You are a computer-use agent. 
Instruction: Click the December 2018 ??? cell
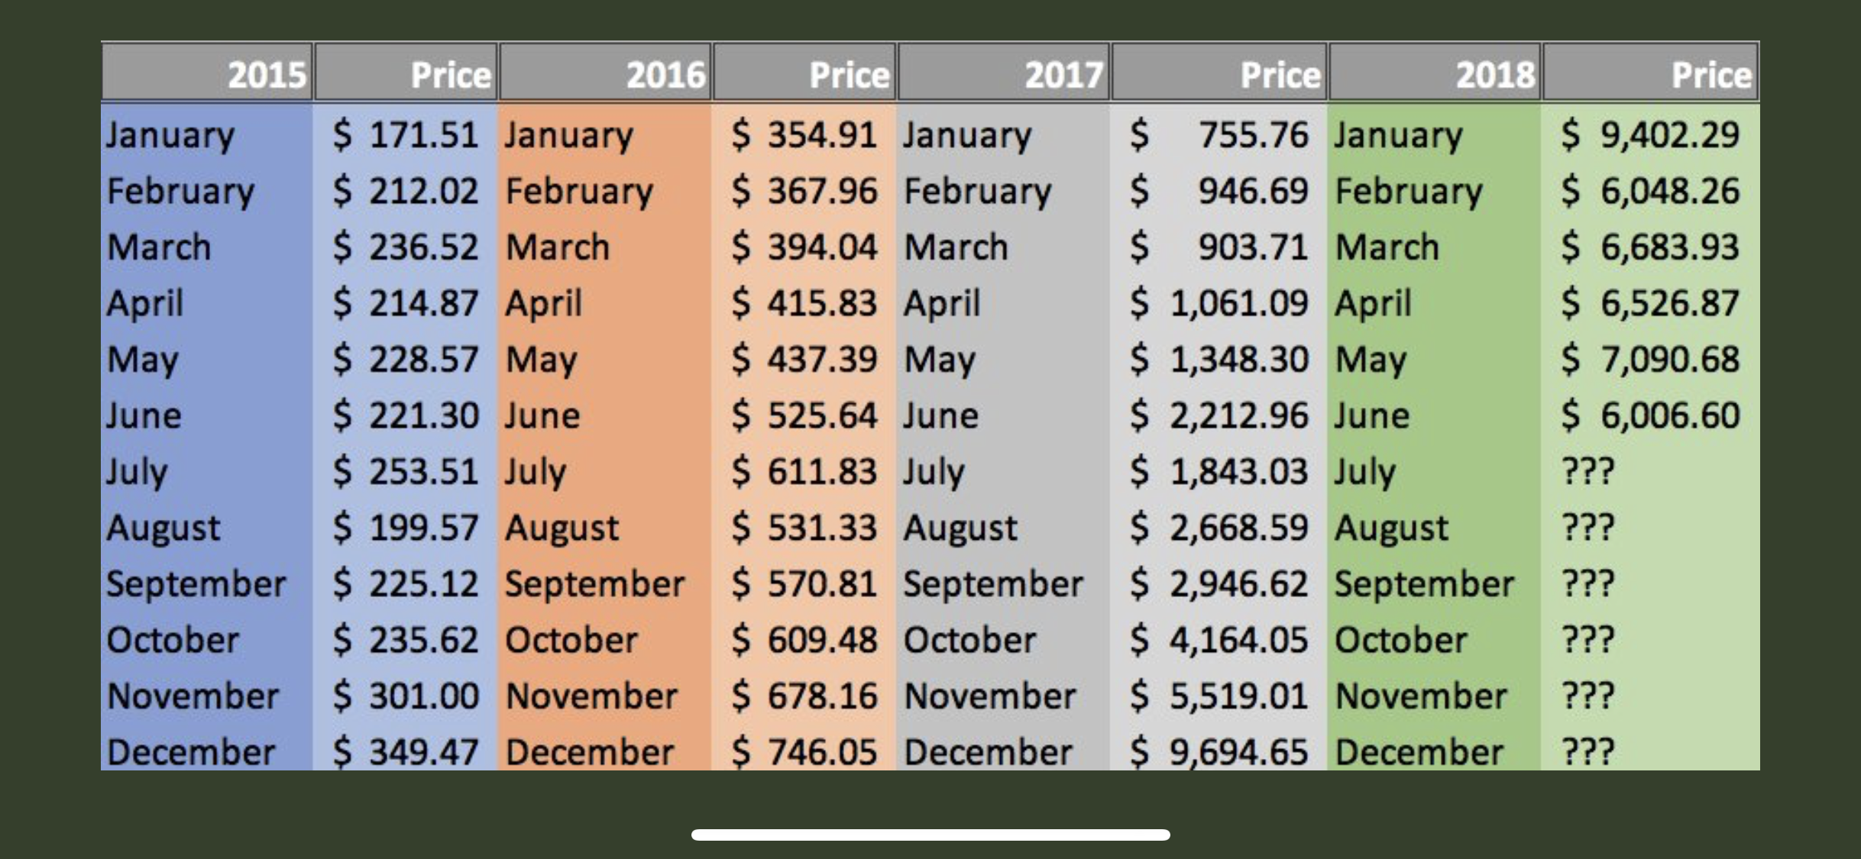(x=1651, y=752)
